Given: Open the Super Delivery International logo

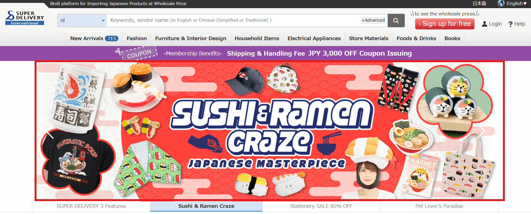Looking at the screenshot, I should click(x=25, y=18).
